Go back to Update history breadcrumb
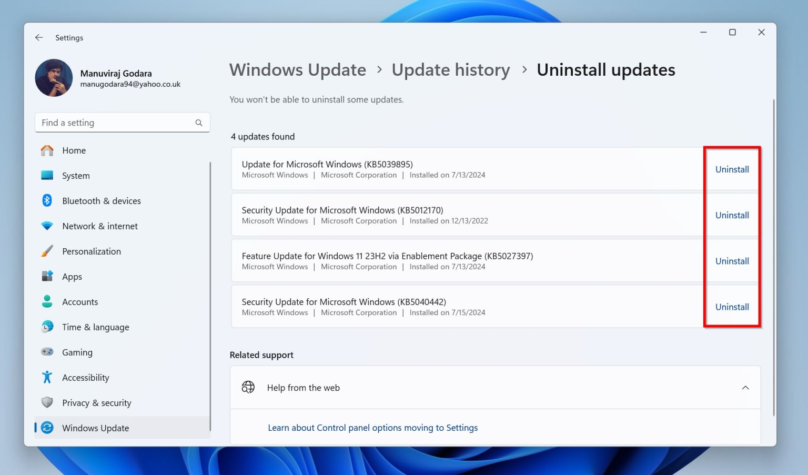808x475 pixels. click(450, 70)
